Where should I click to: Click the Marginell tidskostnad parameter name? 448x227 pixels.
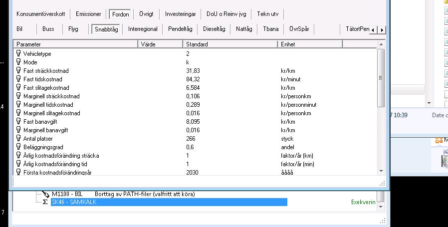click(48, 105)
